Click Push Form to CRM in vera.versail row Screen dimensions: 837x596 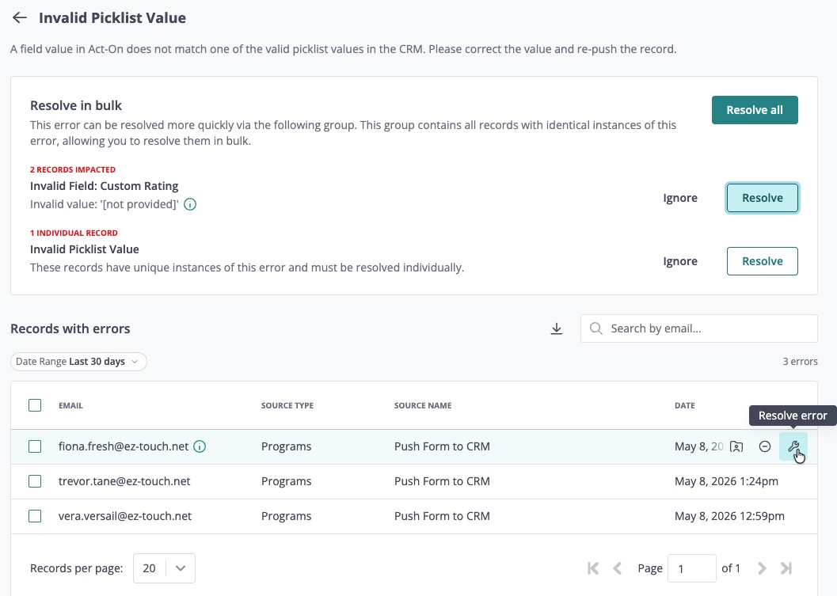click(442, 516)
